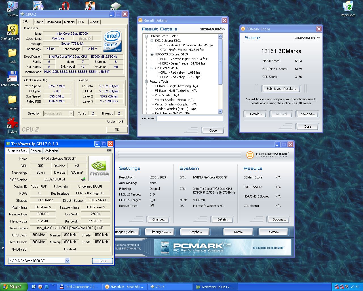Switch to the Sensors tab in GPU-Z
This screenshot has height=291, width=363.
pos(36,151)
